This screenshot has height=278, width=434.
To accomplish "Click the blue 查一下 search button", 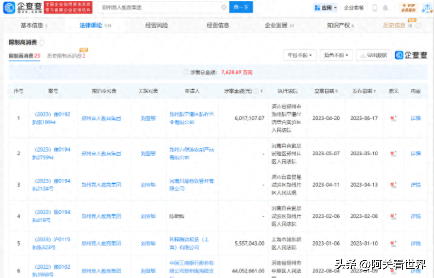I will (x=241, y=8).
